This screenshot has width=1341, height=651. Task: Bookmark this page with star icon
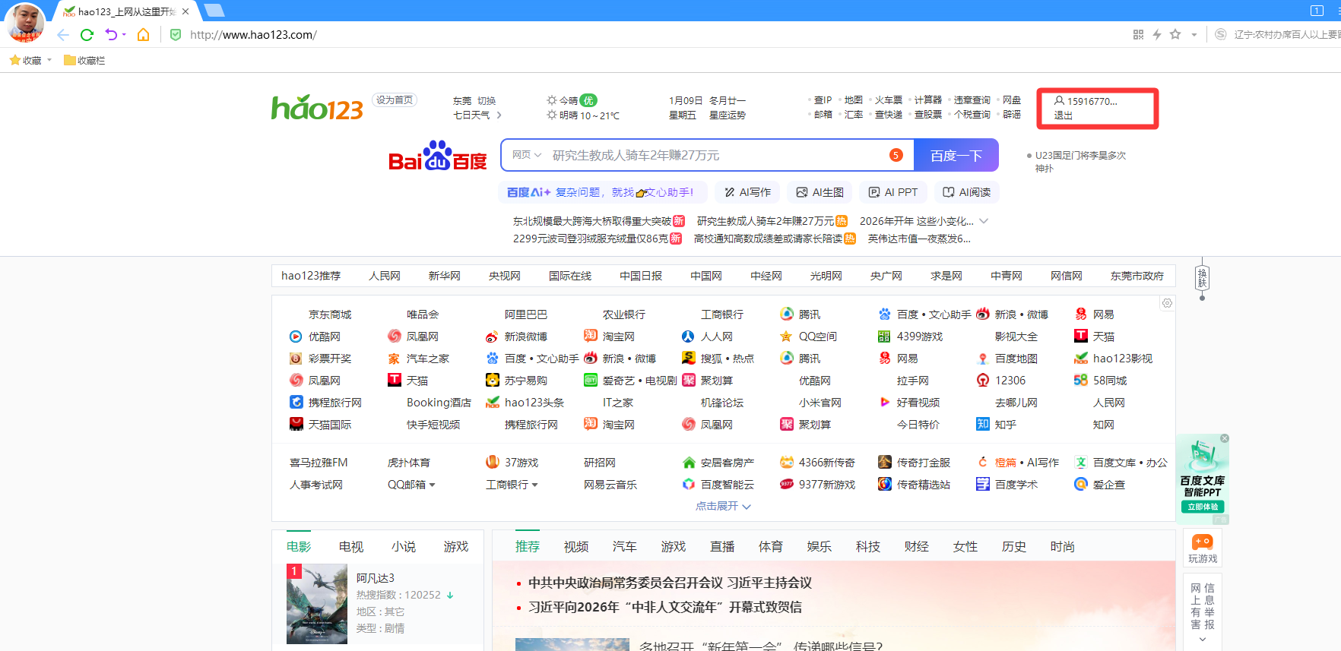(1175, 34)
